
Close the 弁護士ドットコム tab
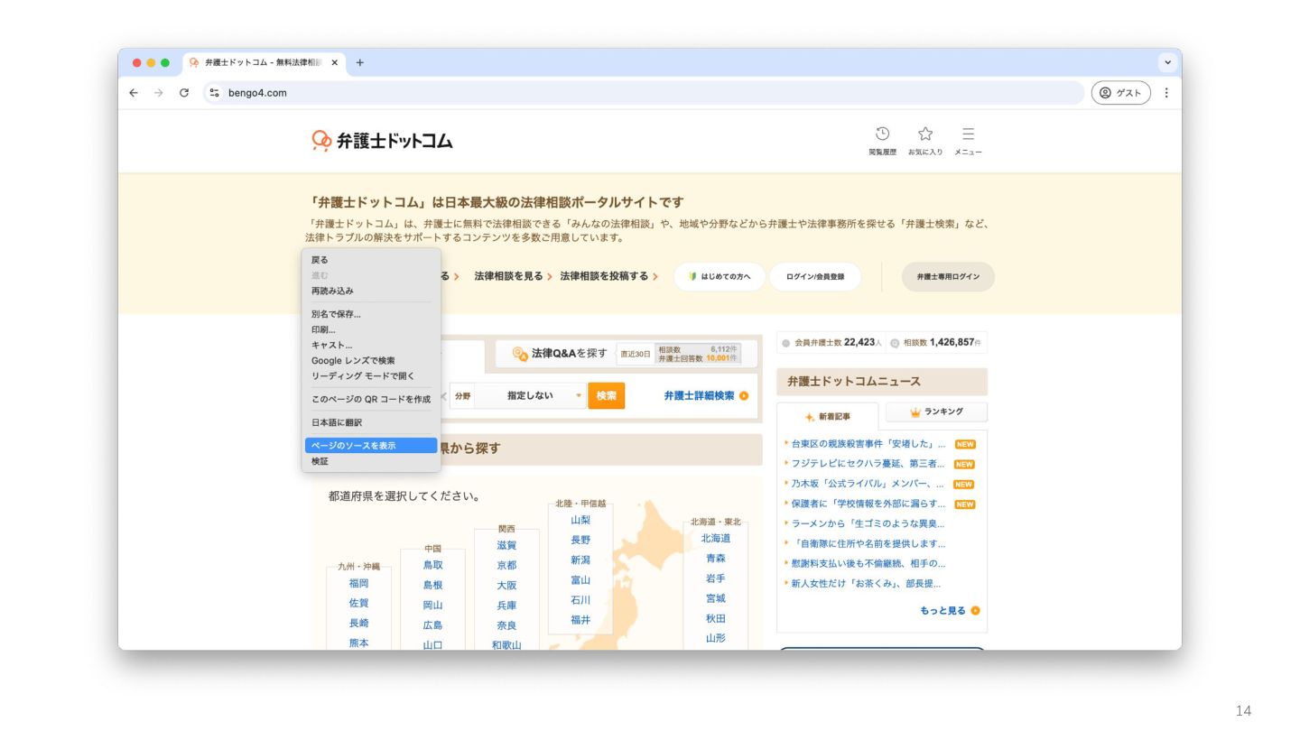[335, 62]
